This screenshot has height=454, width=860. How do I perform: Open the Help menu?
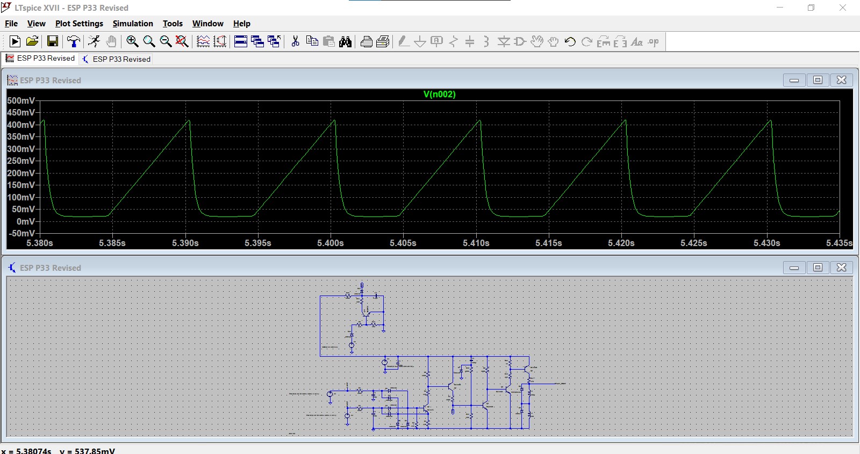coord(241,24)
